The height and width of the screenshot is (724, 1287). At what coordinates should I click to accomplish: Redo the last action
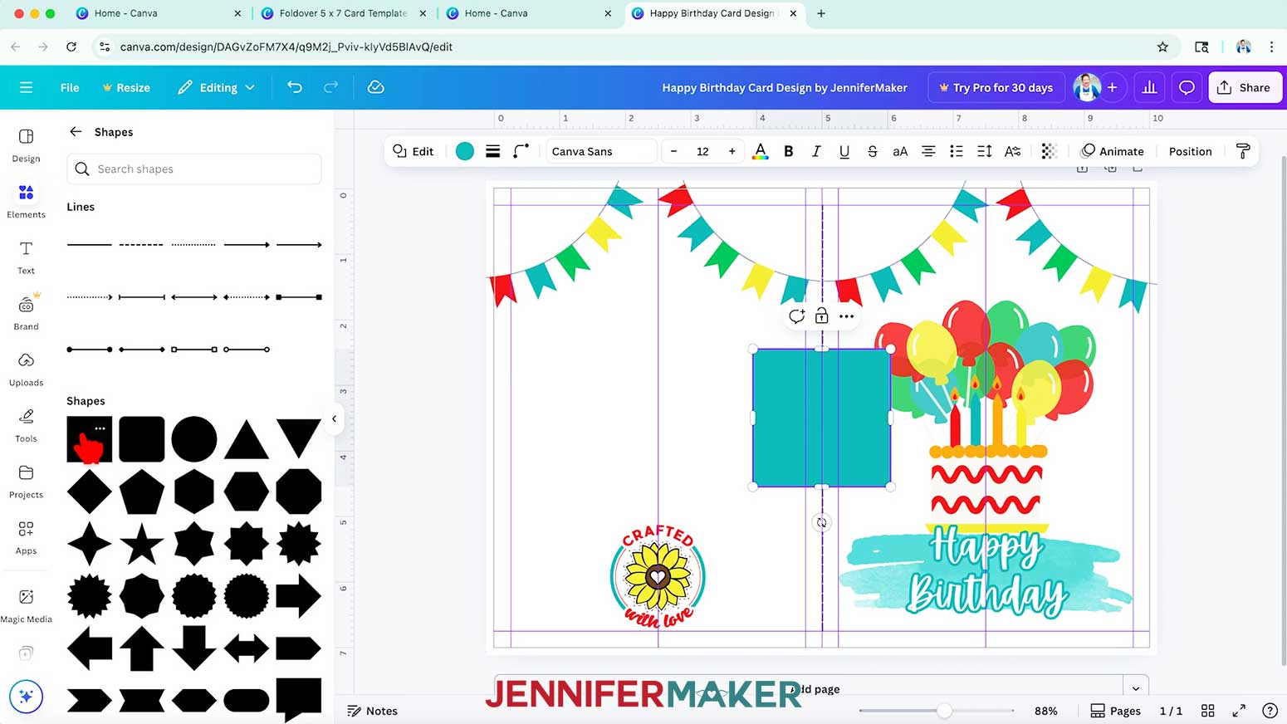[330, 87]
